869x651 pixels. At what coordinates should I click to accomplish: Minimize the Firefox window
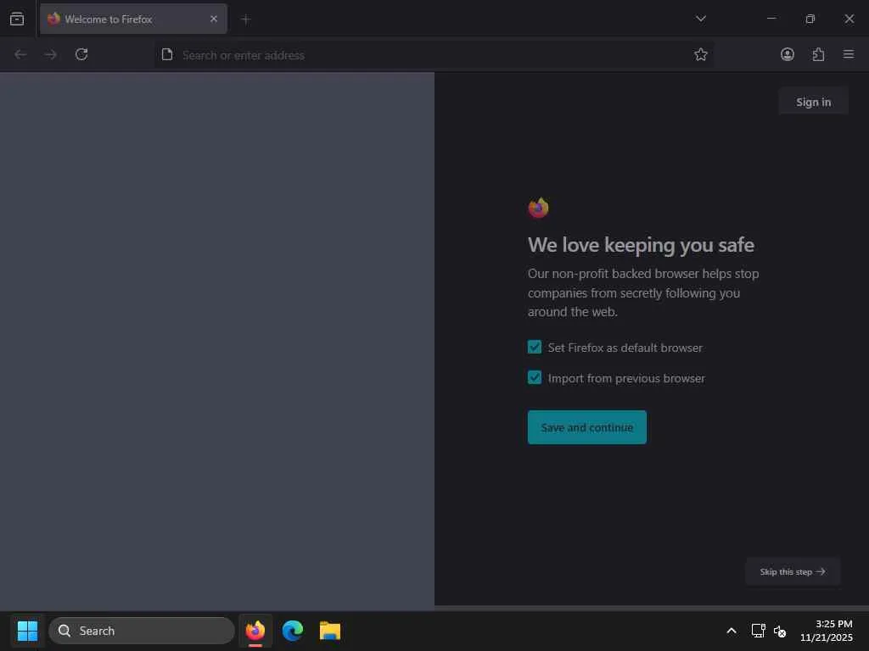point(771,19)
